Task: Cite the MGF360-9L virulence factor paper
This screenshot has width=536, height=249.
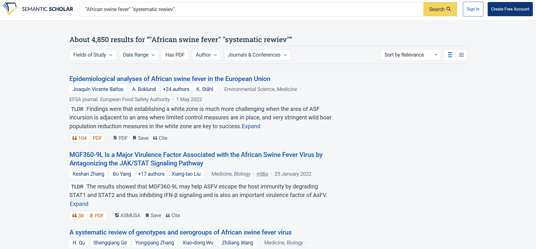Action: coord(173,215)
